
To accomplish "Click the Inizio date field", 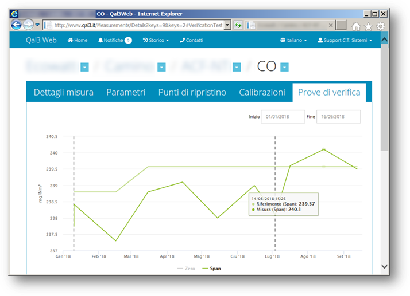I will pos(282,116).
